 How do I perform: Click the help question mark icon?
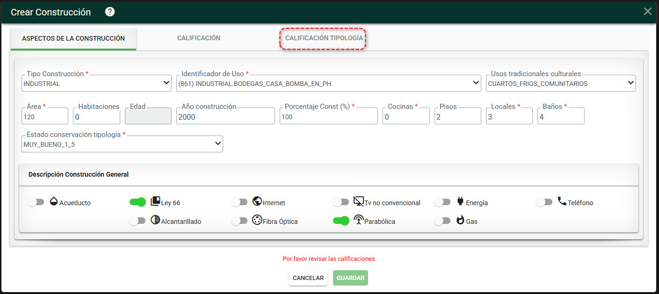point(110,12)
